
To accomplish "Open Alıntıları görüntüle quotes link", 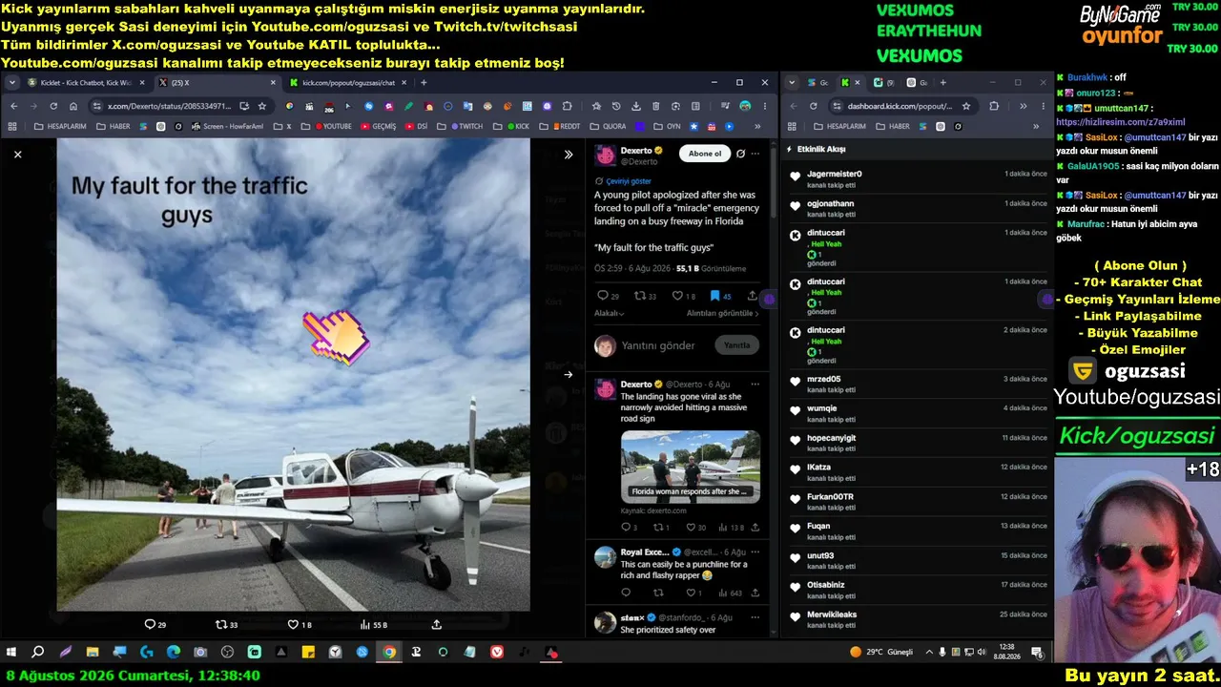I will click(x=723, y=313).
